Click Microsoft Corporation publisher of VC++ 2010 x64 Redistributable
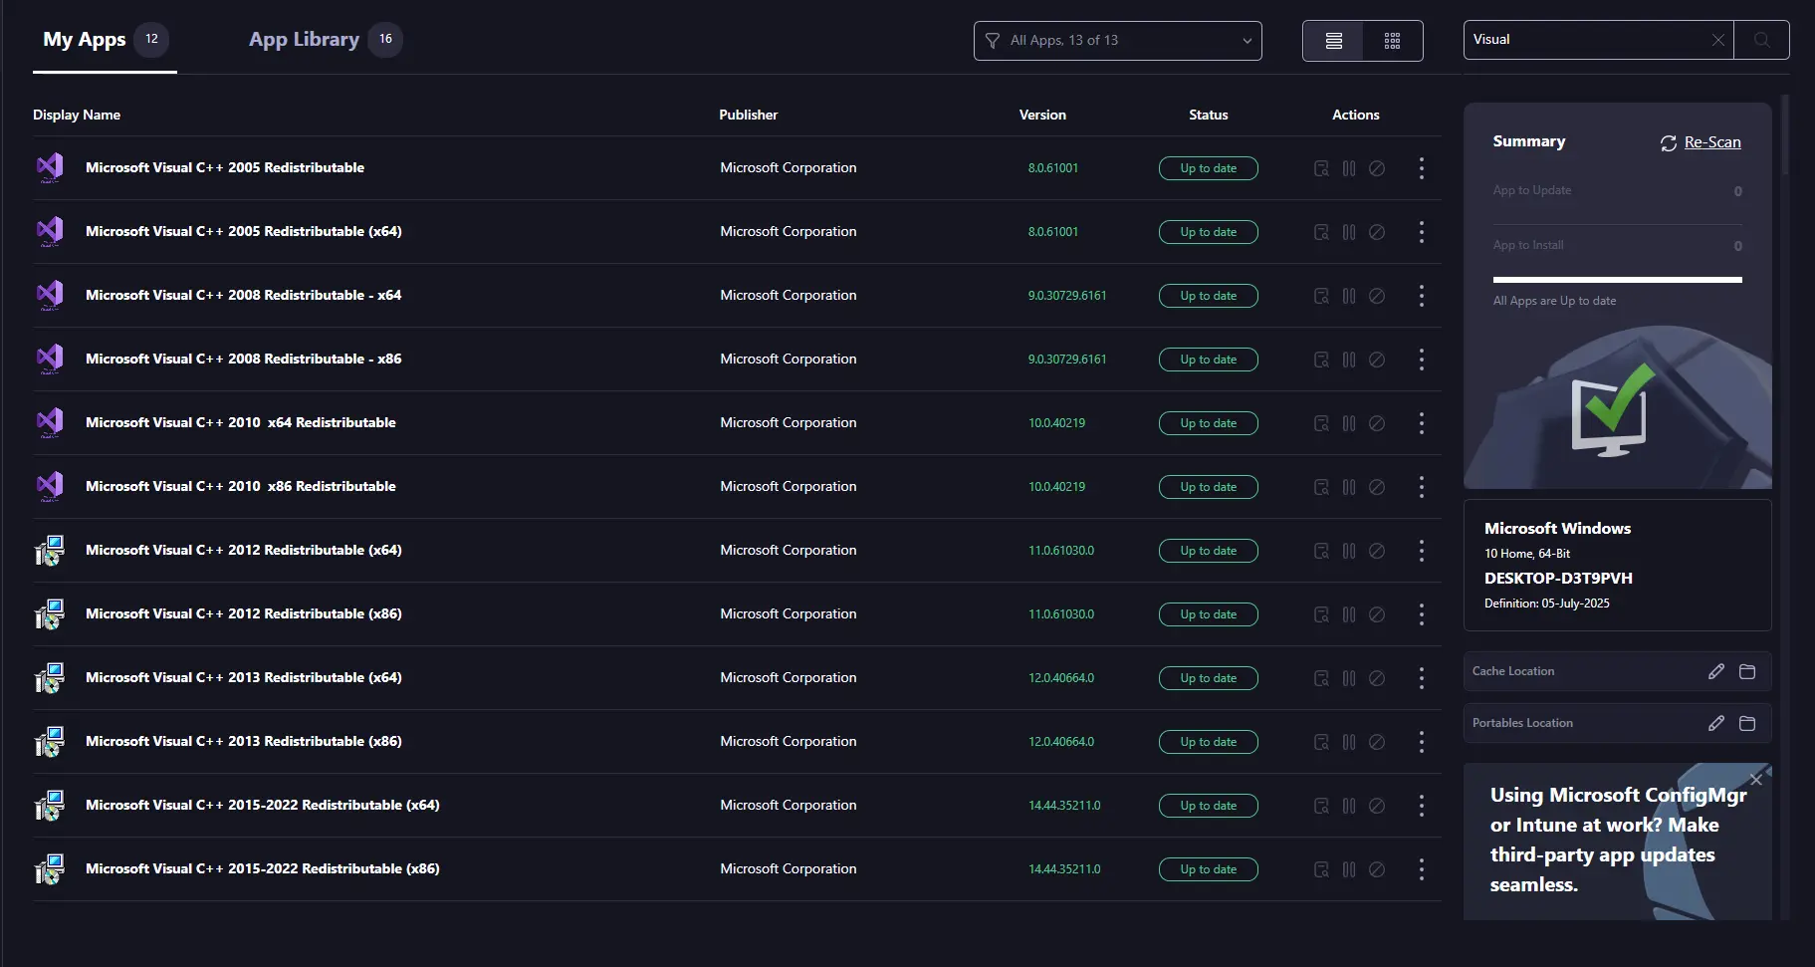Screen dimensions: 1815x967 tap(789, 422)
